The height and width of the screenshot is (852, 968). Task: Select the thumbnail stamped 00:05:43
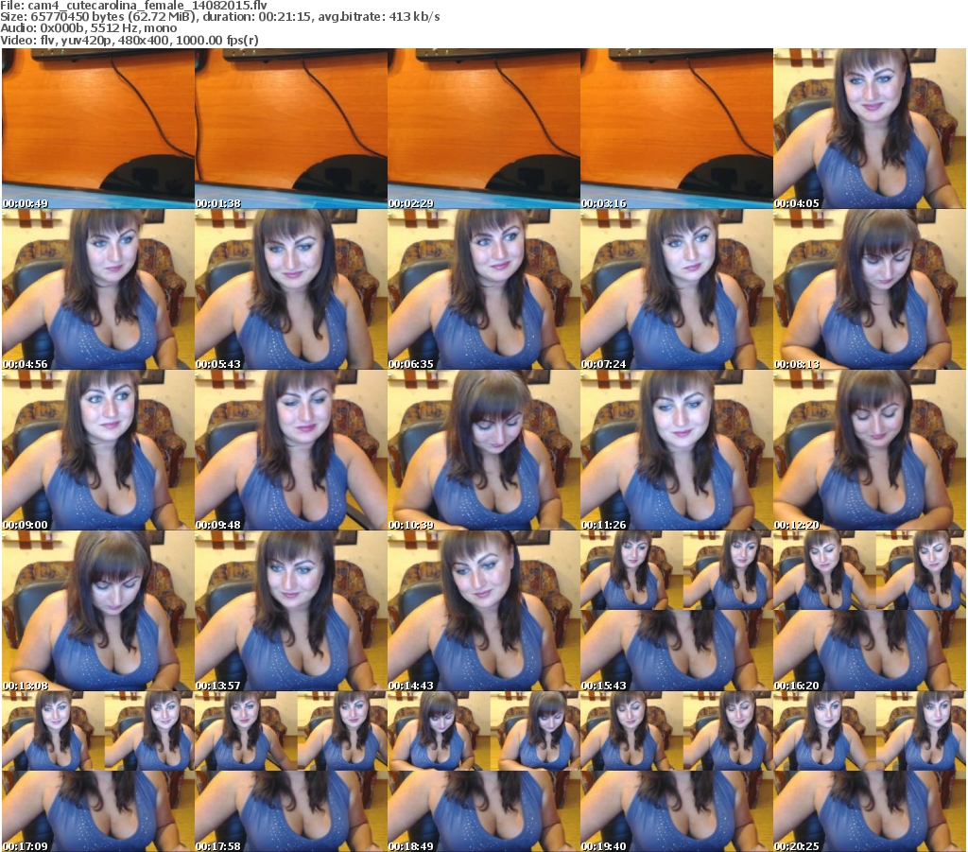pos(291,289)
